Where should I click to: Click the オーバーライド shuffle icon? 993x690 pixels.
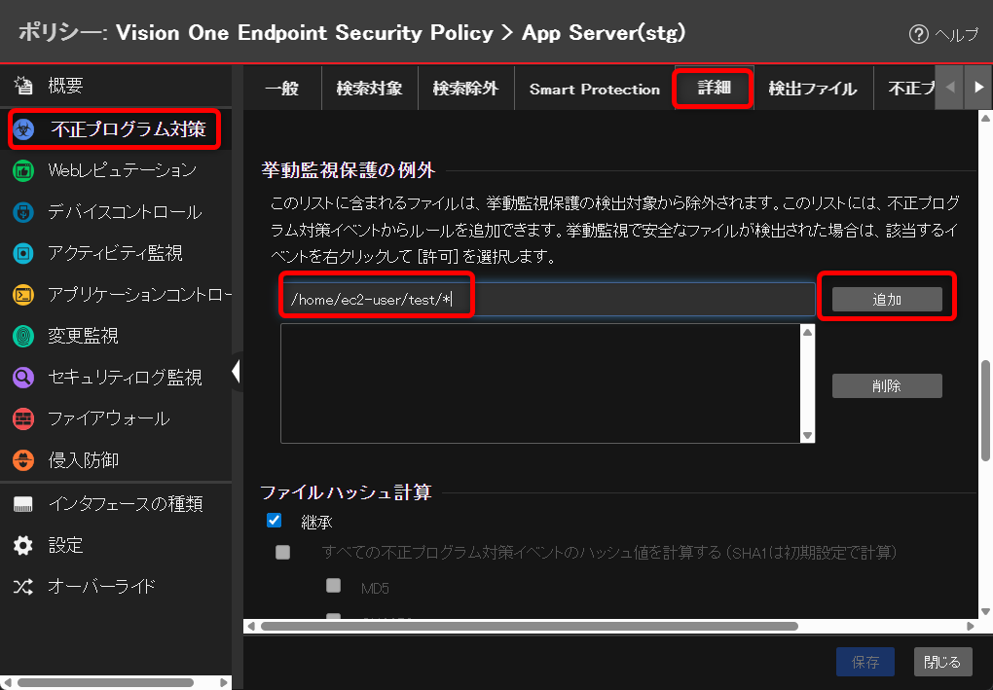(x=23, y=587)
